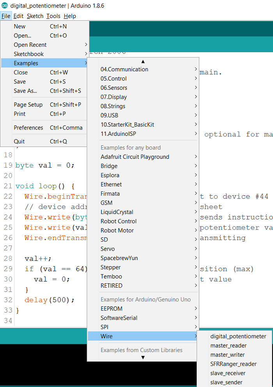Image resolution: width=273 pixels, height=387 pixels.
Task: Expand the Open Recent submenu
Action: coord(44,45)
